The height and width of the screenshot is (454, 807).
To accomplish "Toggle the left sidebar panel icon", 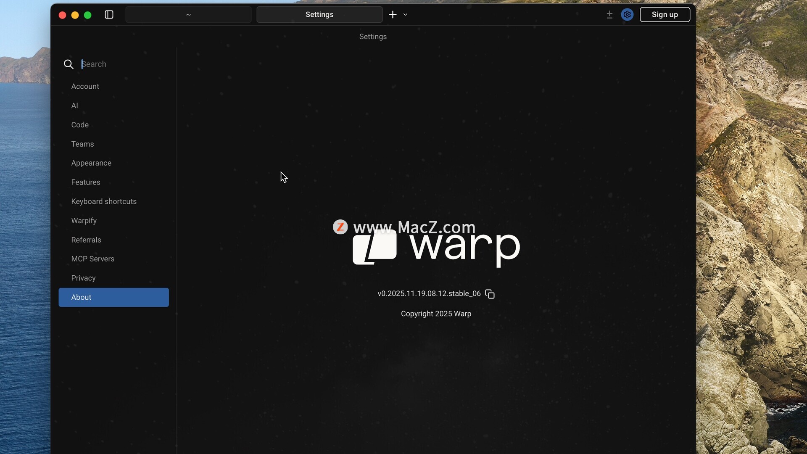I will click(x=109, y=15).
